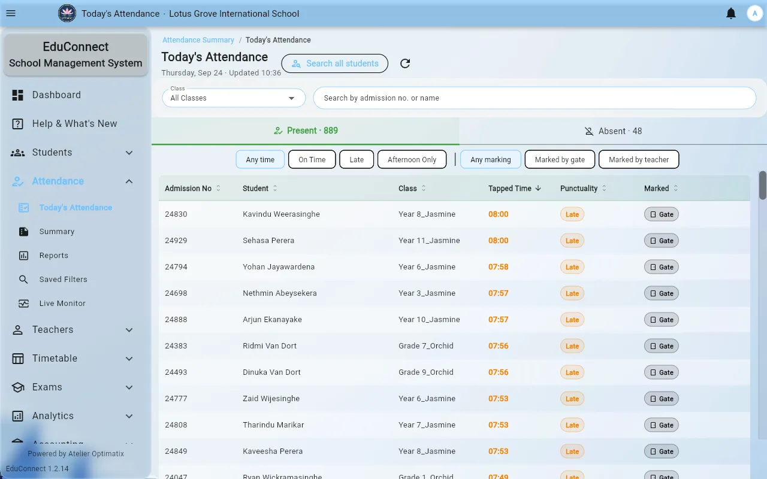Open the Class dropdown
This screenshot has height=479, width=767.
[x=234, y=98]
